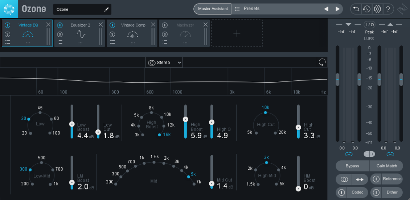Remove the Equalizer 2 module
410x200 pixels.
pyautogui.click(x=101, y=24)
